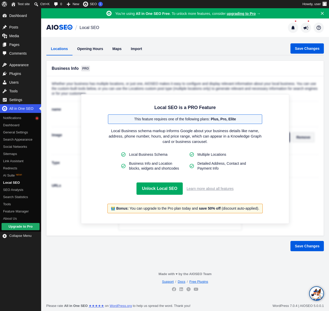Open the Ctrl+K search icon
329x311 pixels.
(36, 4)
